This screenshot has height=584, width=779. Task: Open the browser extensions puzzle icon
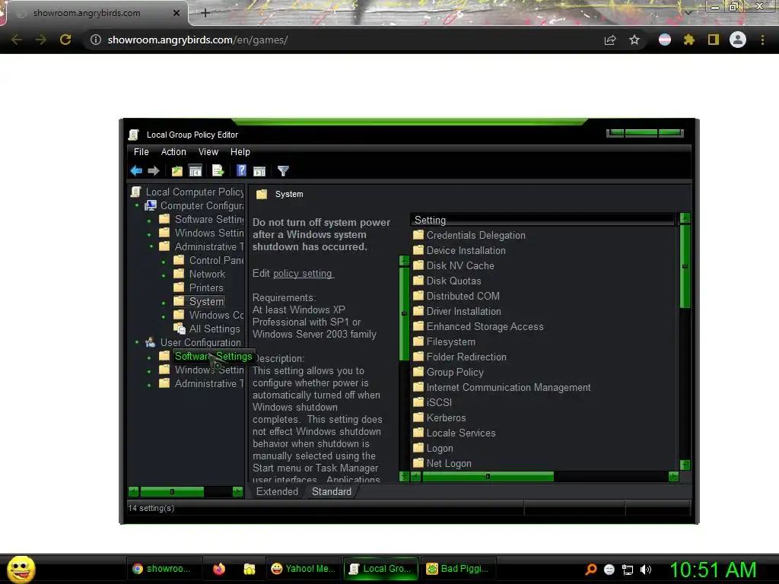(689, 40)
